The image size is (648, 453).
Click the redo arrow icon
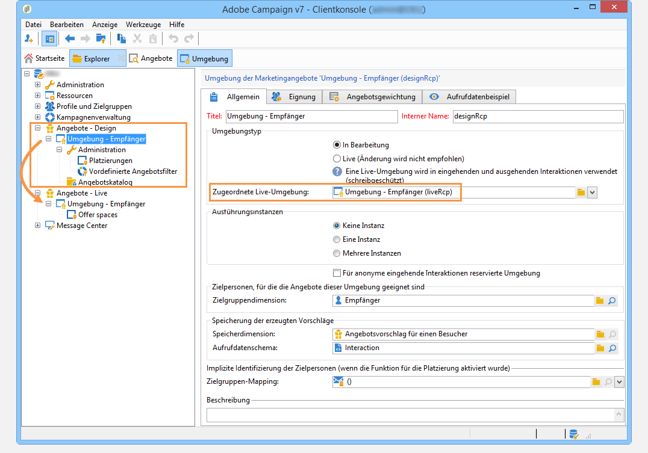189,39
